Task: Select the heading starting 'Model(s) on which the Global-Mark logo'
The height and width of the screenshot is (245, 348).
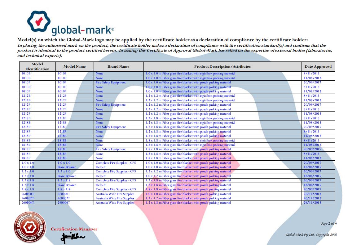Action: coord(163,40)
